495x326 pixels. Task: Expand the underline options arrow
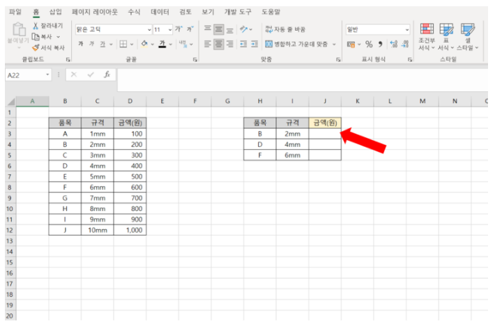[x=111, y=44]
